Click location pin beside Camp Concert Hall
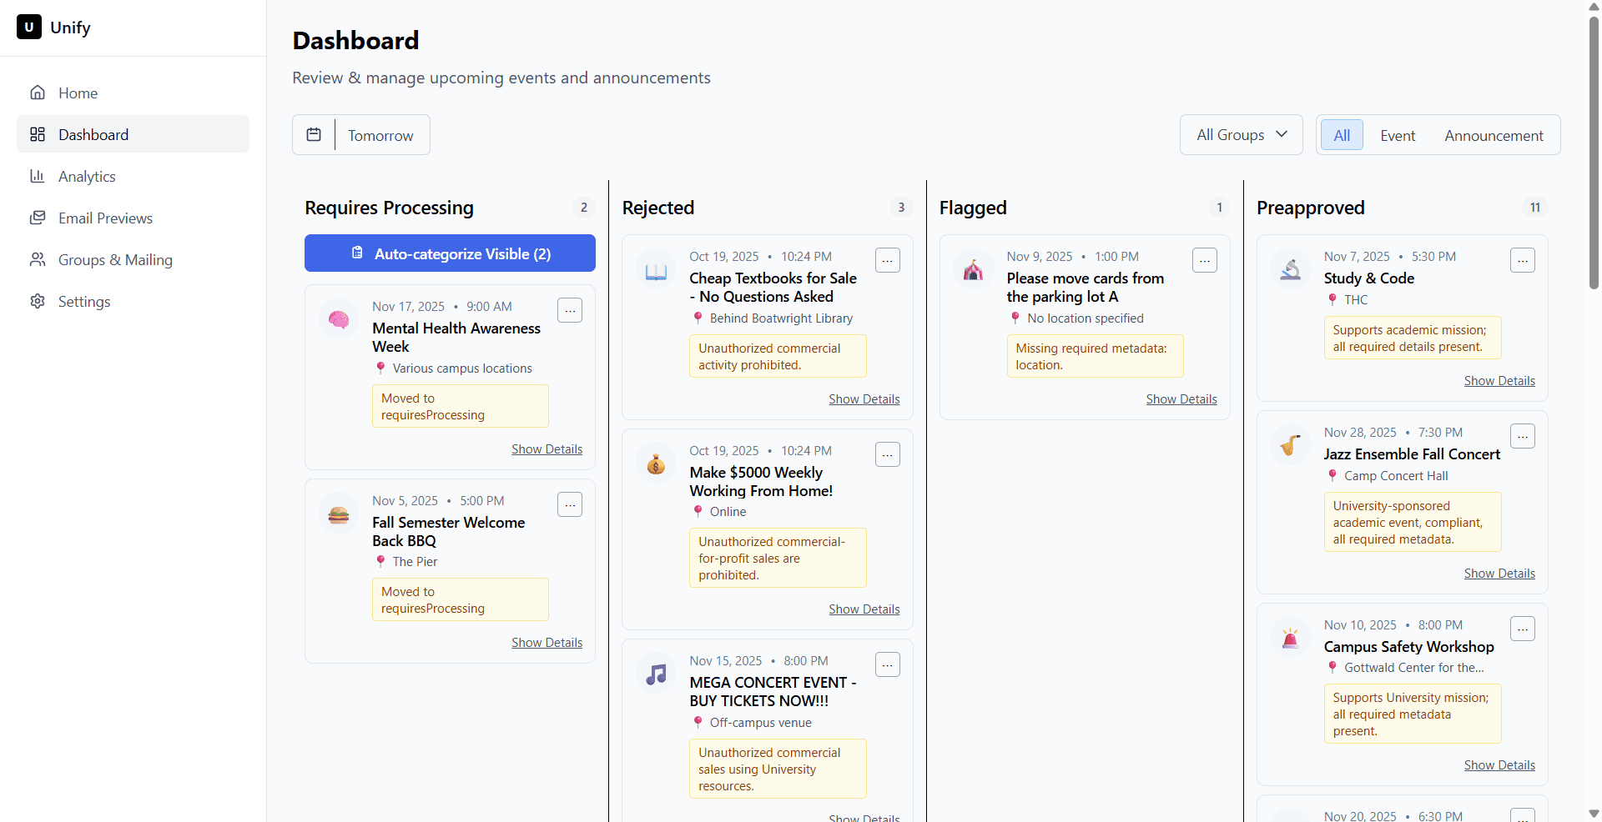This screenshot has height=822, width=1602. click(1332, 475)
